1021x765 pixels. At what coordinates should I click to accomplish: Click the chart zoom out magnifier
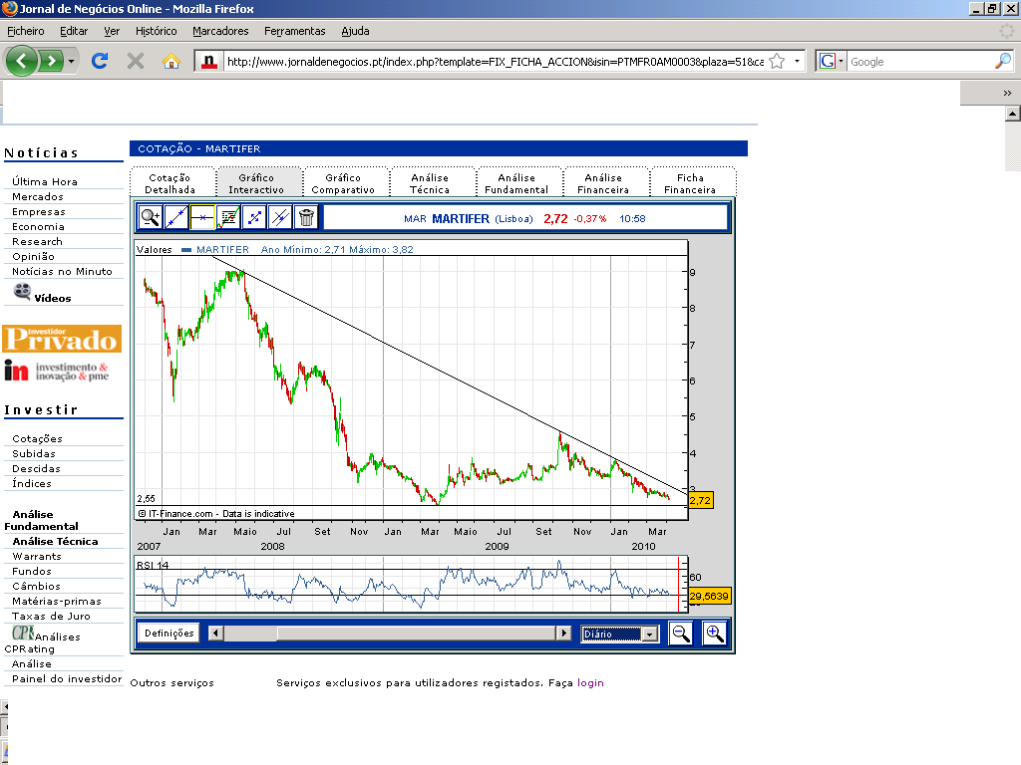coord(681,633)
